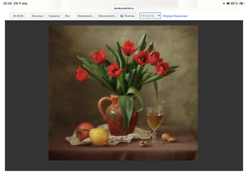Click the blue question mark help icon

(x=122, y=16)
